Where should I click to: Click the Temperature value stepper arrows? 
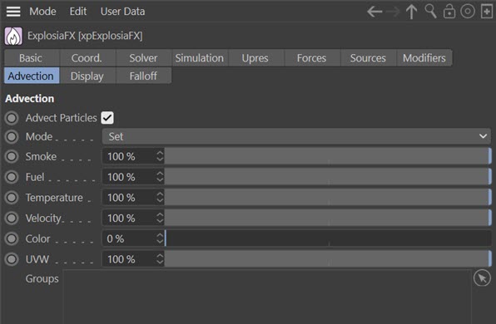coord(160,198)
